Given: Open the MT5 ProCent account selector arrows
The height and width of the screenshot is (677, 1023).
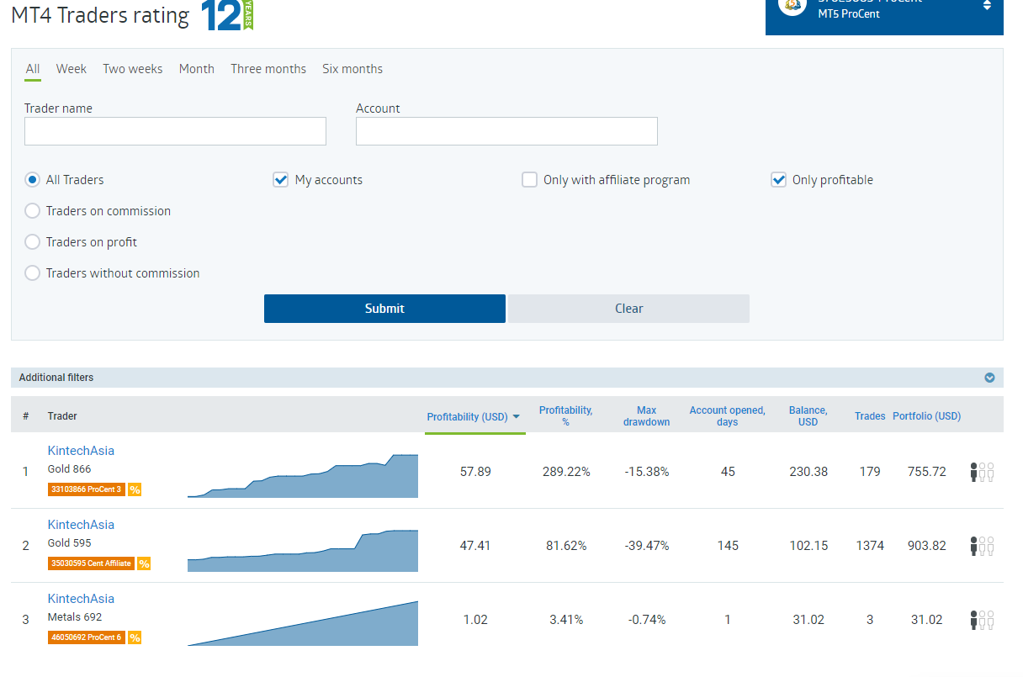Looking at the screenshot, I should click(x=987, y=6).
